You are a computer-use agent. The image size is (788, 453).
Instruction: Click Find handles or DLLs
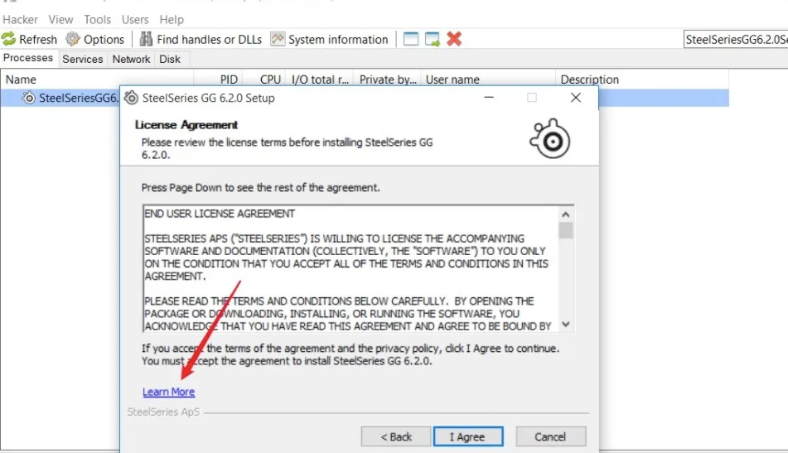201,39
